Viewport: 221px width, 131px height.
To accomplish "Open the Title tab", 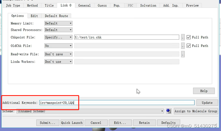I will 49,5.
